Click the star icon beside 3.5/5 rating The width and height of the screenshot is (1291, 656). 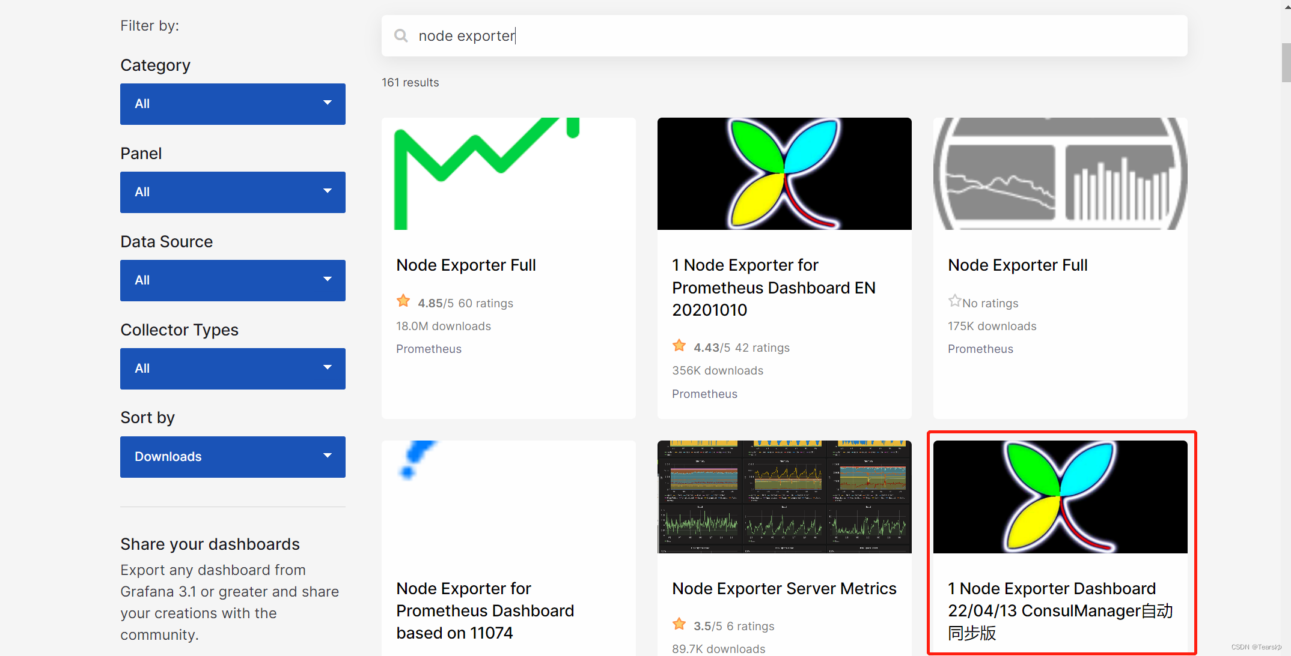click(x=679, y=624)
